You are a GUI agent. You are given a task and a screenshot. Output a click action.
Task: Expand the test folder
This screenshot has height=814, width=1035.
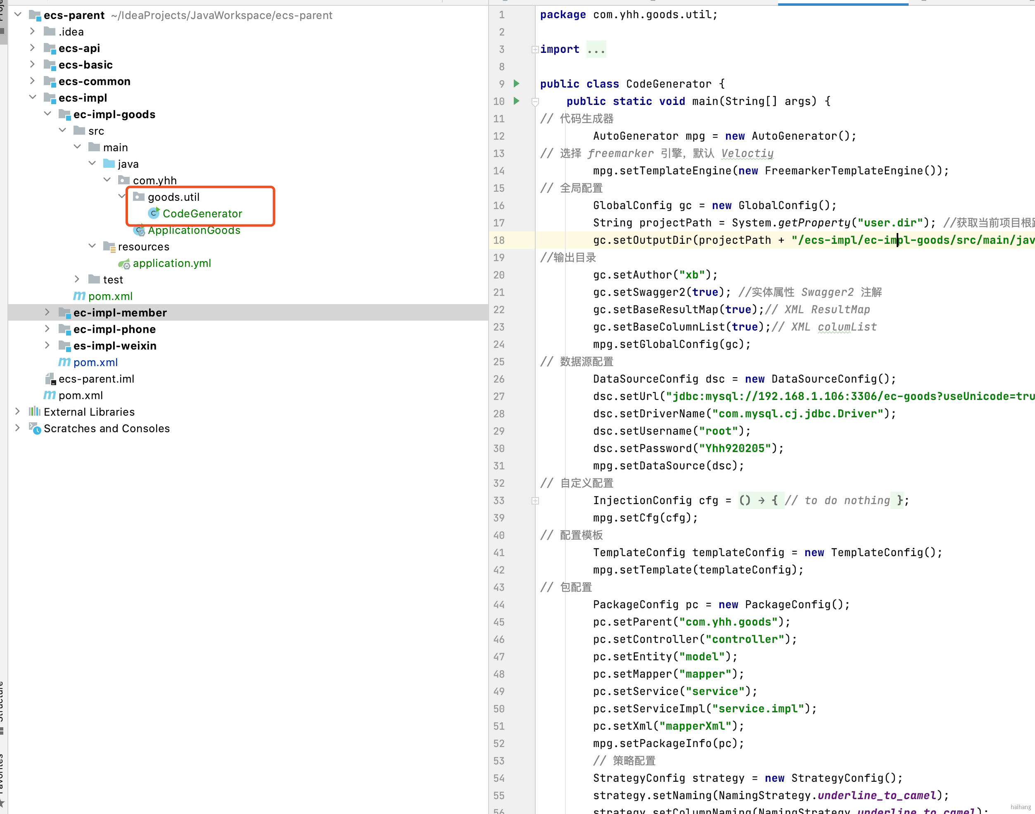click(77, 280)
